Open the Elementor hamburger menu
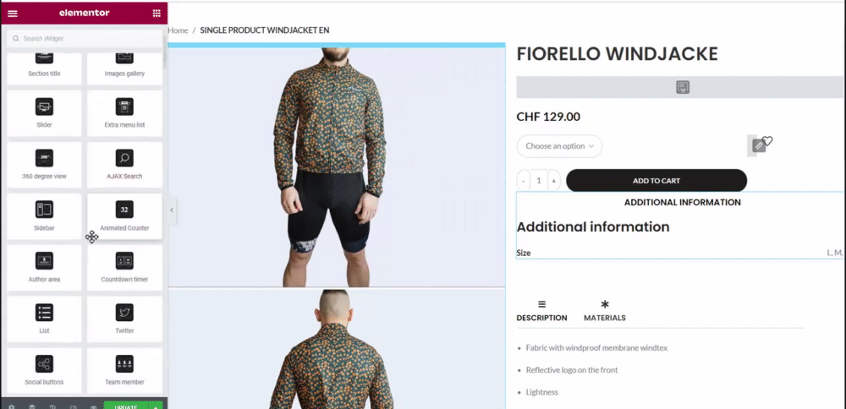 13,13
